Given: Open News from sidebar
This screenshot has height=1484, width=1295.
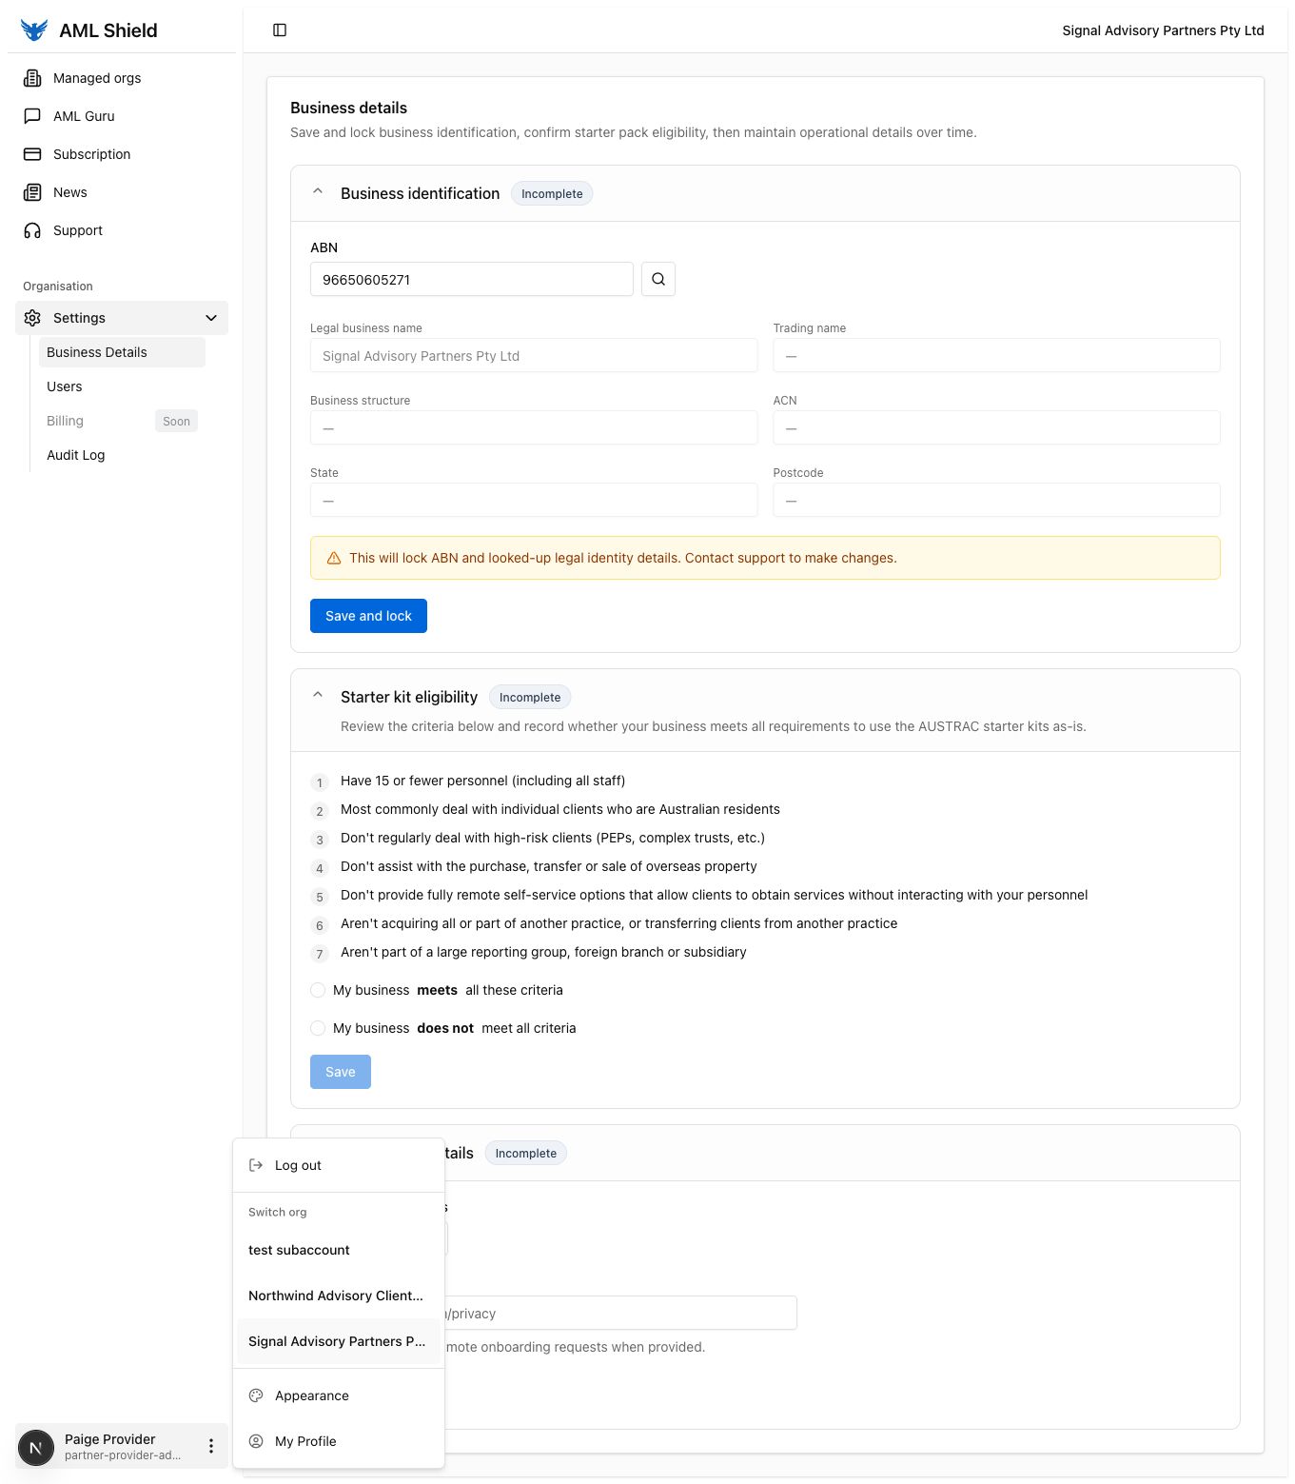Looking at the screenshot, I should [122, 192].
